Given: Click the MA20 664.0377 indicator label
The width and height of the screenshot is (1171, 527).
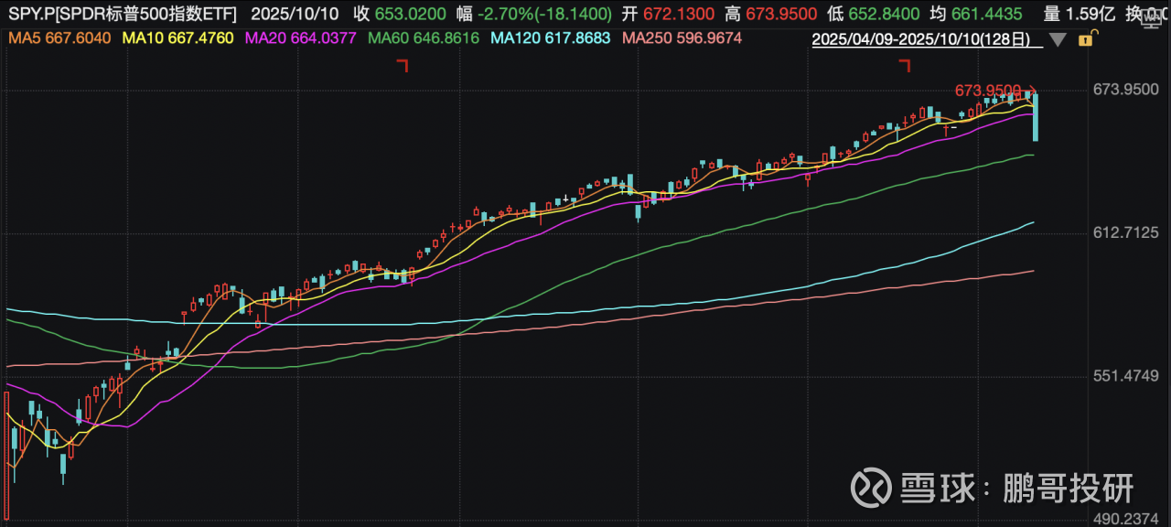Looking at the screenshot, I should [300, 38].
